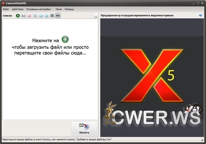Click the large green plus in drop area

[x=65, y=39]
